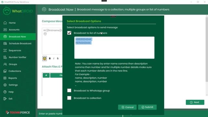Select Broadcast Now menu item

coord(18,37)
